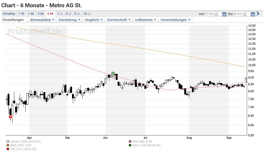
Task: Open the 'von' date calendar picker icon
Action: pos(224,14)
